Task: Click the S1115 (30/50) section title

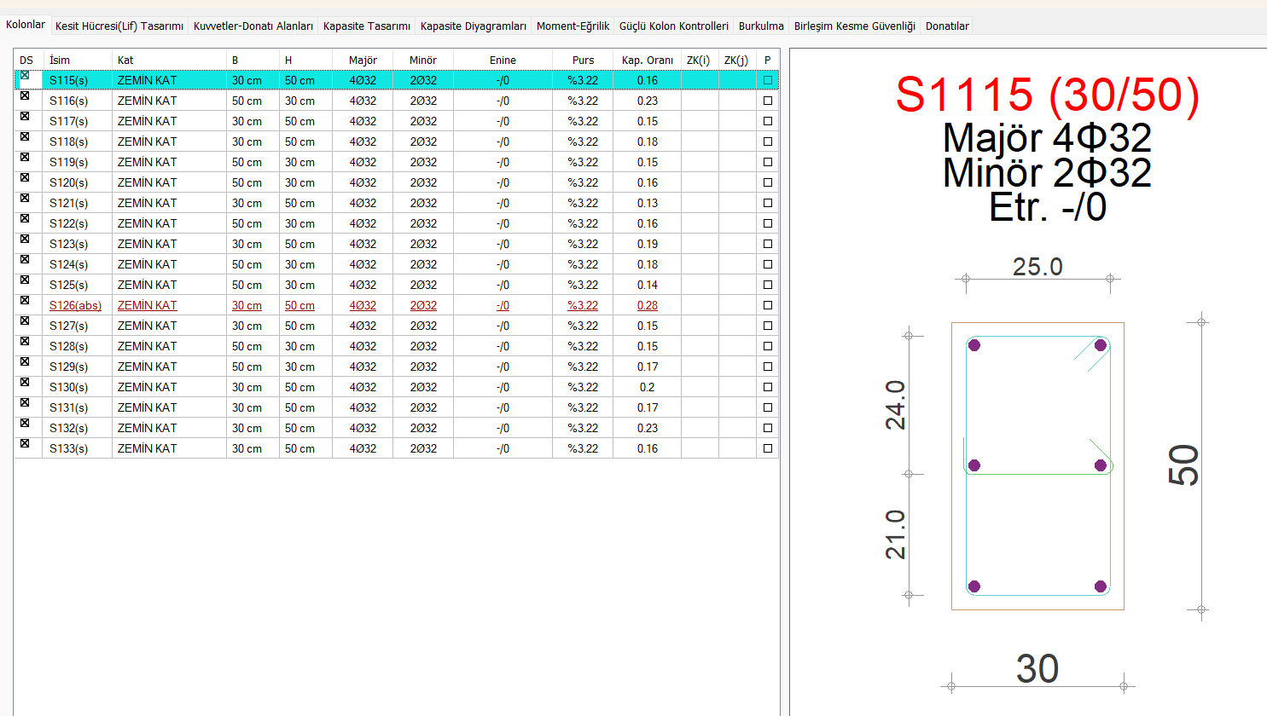Action: (1047, 95)
